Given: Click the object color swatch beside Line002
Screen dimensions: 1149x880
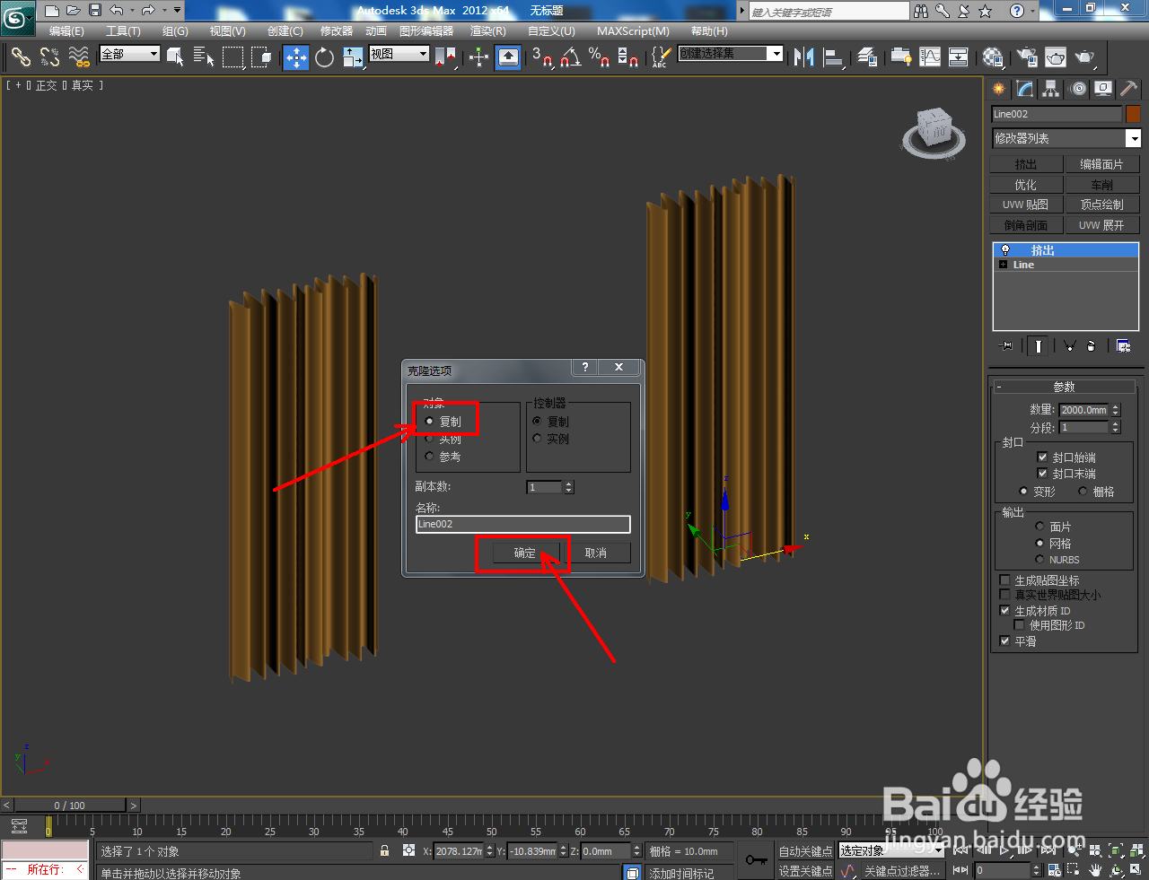Looking at the screenshot, I should click(1133, 114).
